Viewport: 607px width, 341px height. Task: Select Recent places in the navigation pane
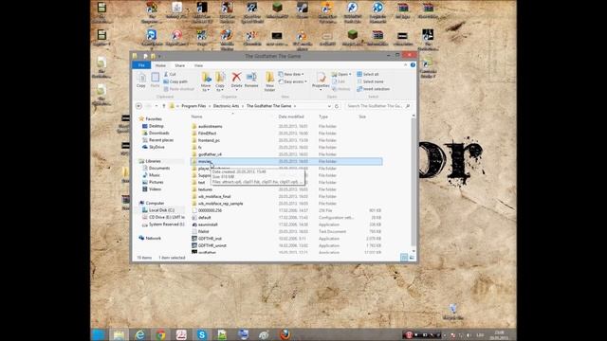point(161,140)
